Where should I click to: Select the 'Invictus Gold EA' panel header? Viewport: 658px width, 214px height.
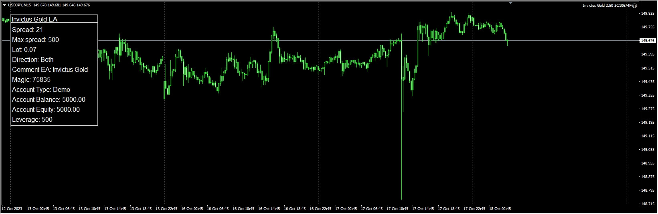tap(54, 19)
